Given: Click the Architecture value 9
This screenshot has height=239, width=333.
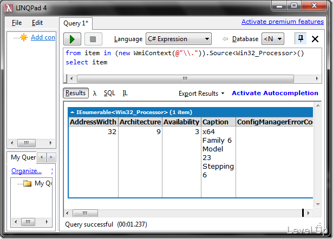Looking at the screenshot, I should click(159, 132).
